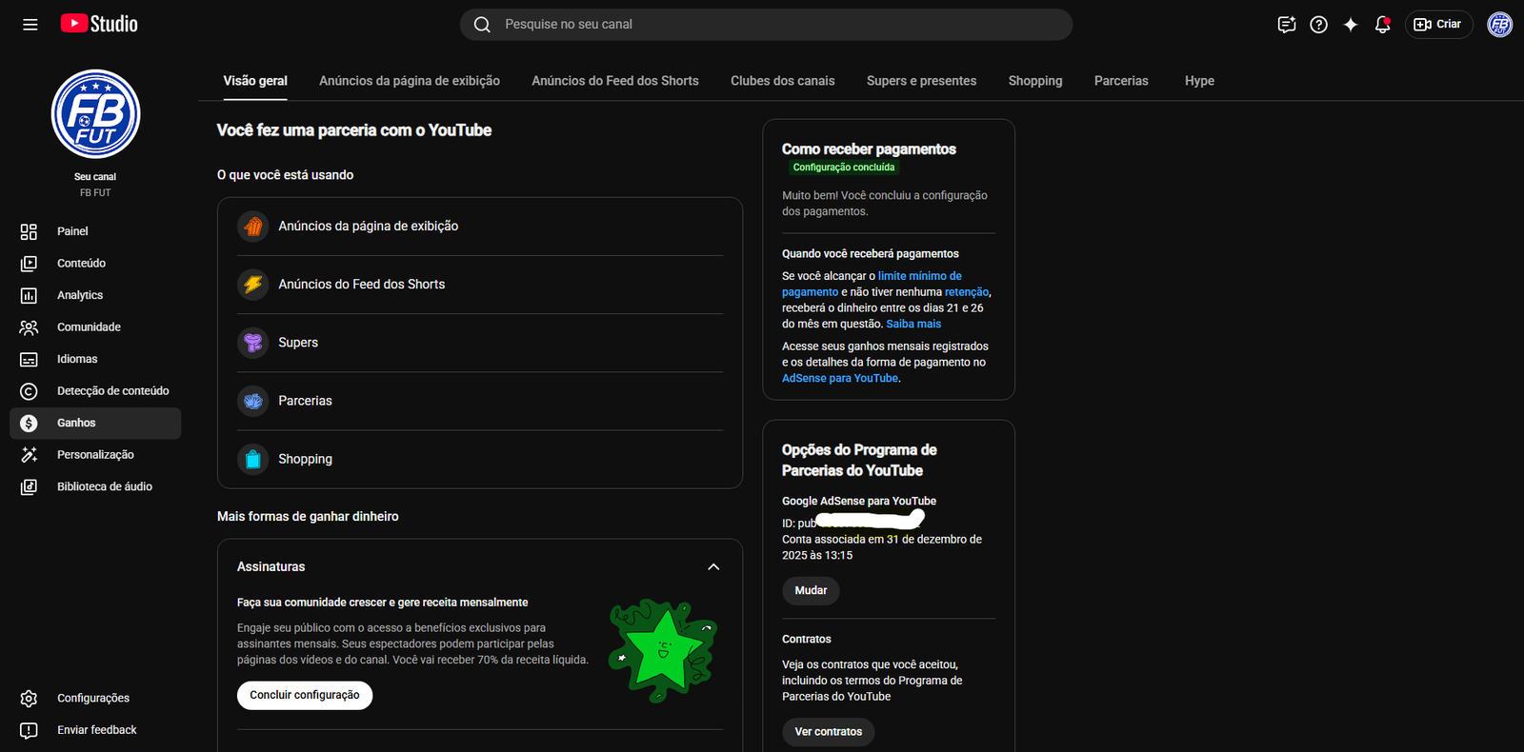Click the Painel dashboard icon
This screenshot has height=752, width=1524.
(29, 231)
